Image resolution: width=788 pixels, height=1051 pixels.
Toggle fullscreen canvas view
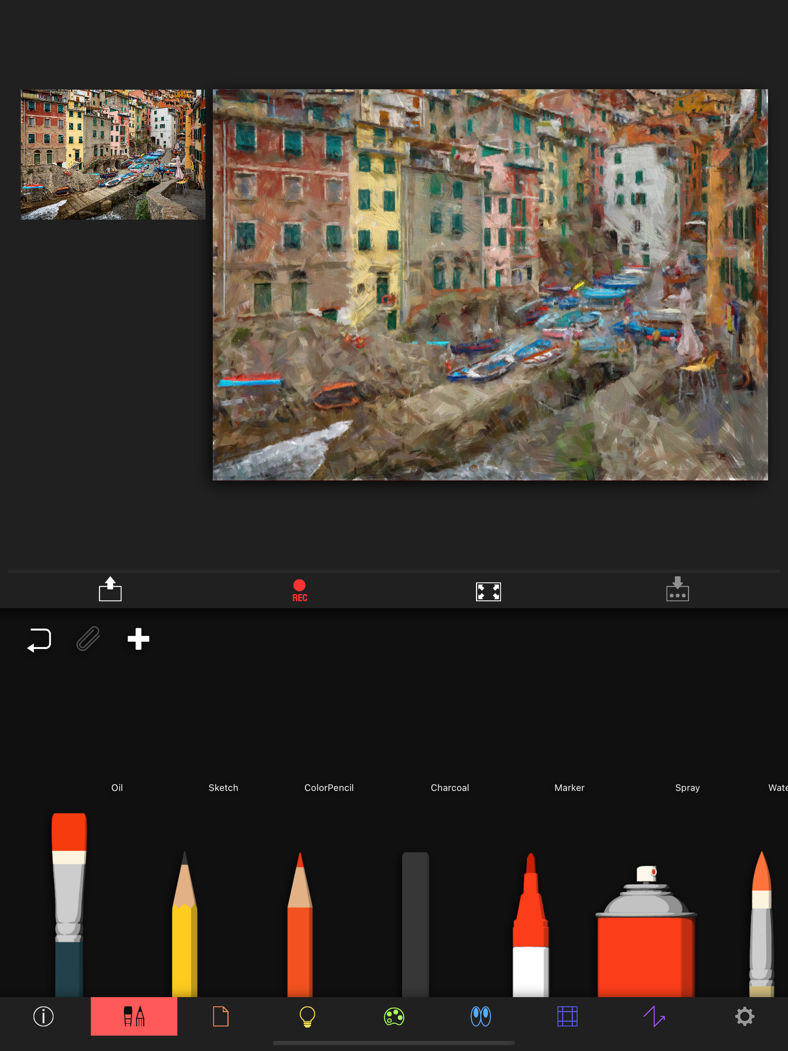[488, 592]
